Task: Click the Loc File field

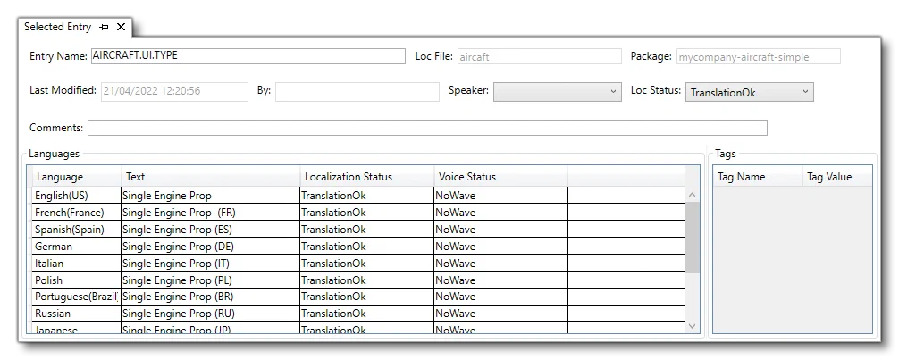Action: pos(539,56)
